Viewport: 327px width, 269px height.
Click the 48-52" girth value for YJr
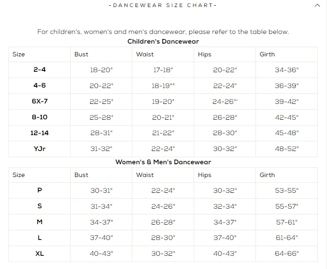(x=286, y=148)
